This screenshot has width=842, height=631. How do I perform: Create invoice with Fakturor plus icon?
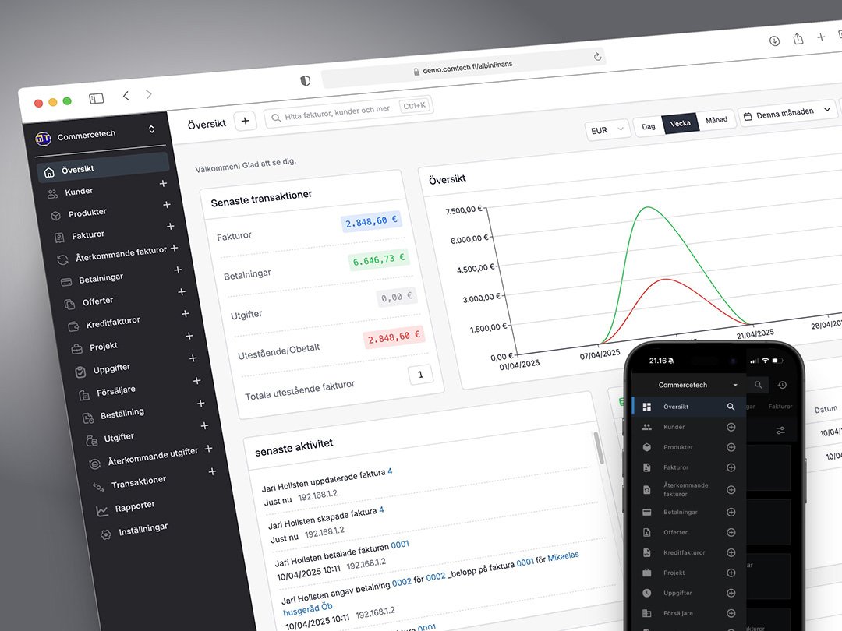point(170,227)
